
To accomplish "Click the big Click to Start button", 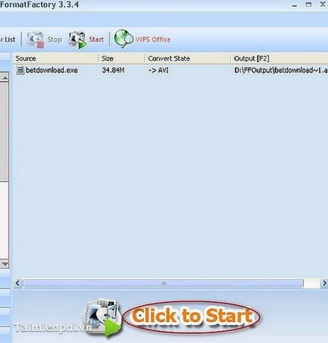I will (x=192, y=316).
